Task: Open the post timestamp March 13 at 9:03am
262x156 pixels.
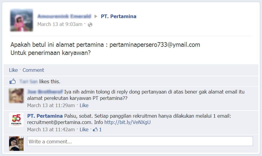Action: [60, 24]
